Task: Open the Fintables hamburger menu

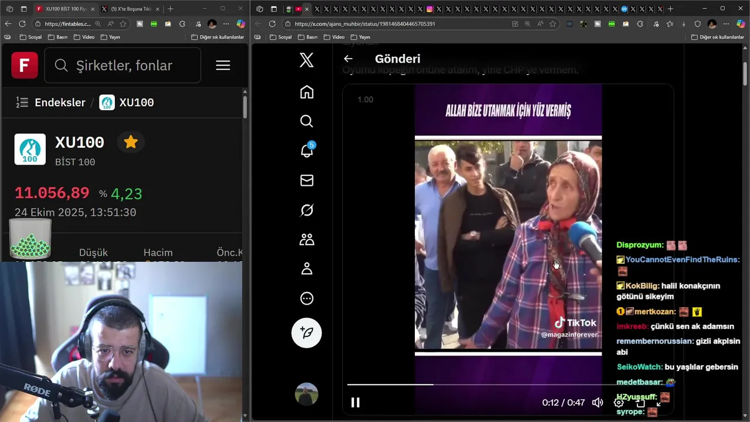Action: (223, 65)
